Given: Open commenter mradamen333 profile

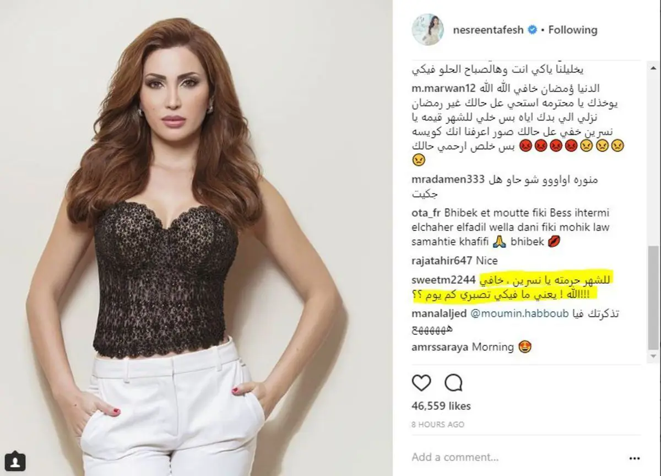Looking at the screenshot, I should (x=448, y=180).
